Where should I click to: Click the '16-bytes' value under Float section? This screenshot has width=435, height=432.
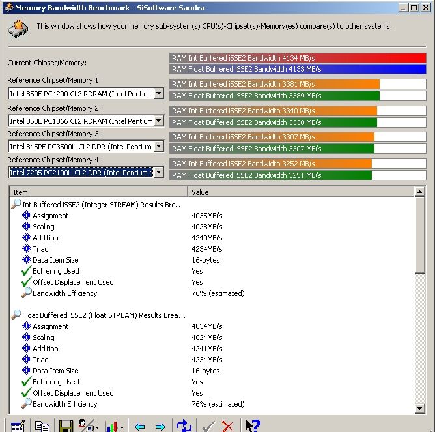[206, 371]
